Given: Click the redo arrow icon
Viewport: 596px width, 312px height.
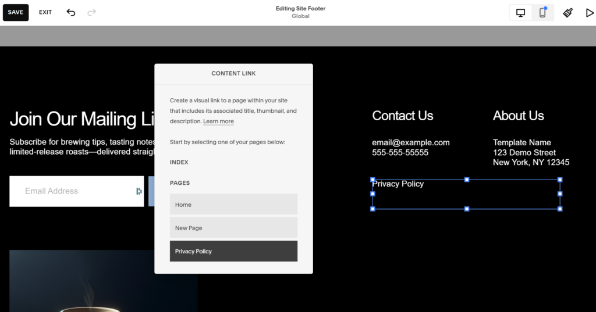Looking at the screenshot, I should pyautogui.click(x=91, y=12).
